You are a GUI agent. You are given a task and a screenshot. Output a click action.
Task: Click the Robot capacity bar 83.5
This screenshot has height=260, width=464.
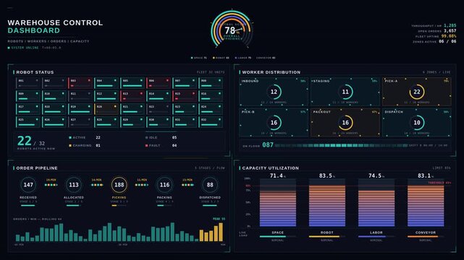click(x=327, y=202)
